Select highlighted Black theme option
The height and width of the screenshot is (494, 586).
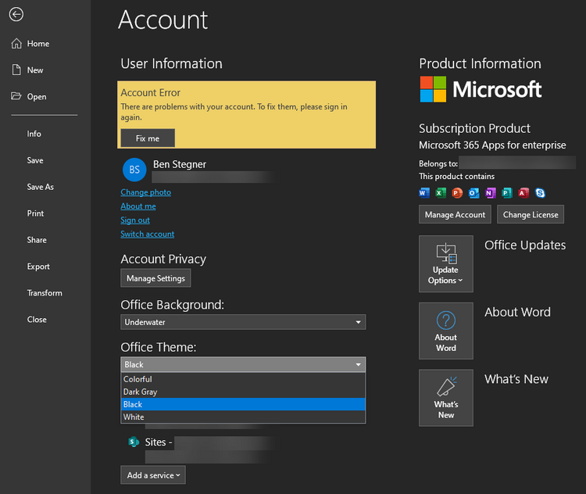(243, 404)
